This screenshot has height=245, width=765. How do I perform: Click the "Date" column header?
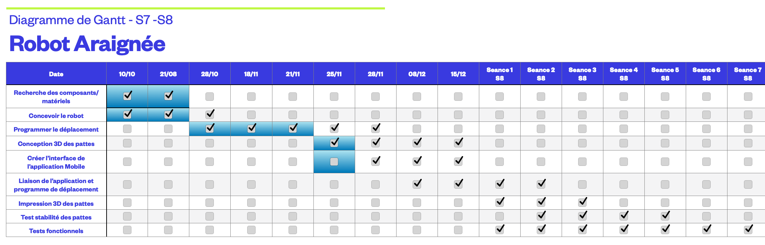click(x=56, y=74)
